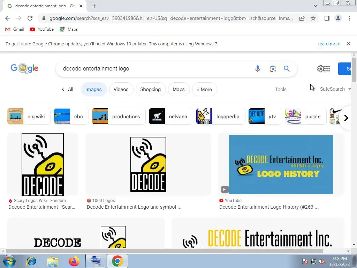Close the decode entertainment logo tab
357x268 pixels.
coord(81,6)
